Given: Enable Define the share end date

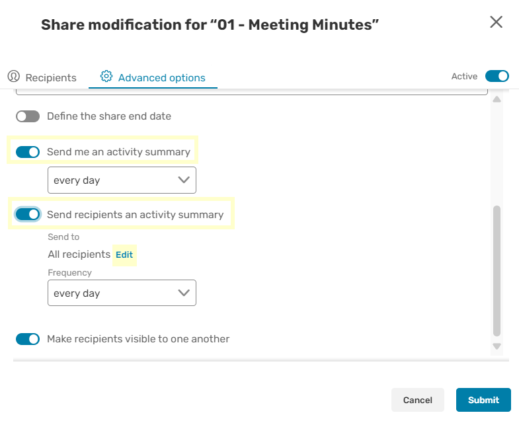Looking at the screenshot, I should (28, 116).
